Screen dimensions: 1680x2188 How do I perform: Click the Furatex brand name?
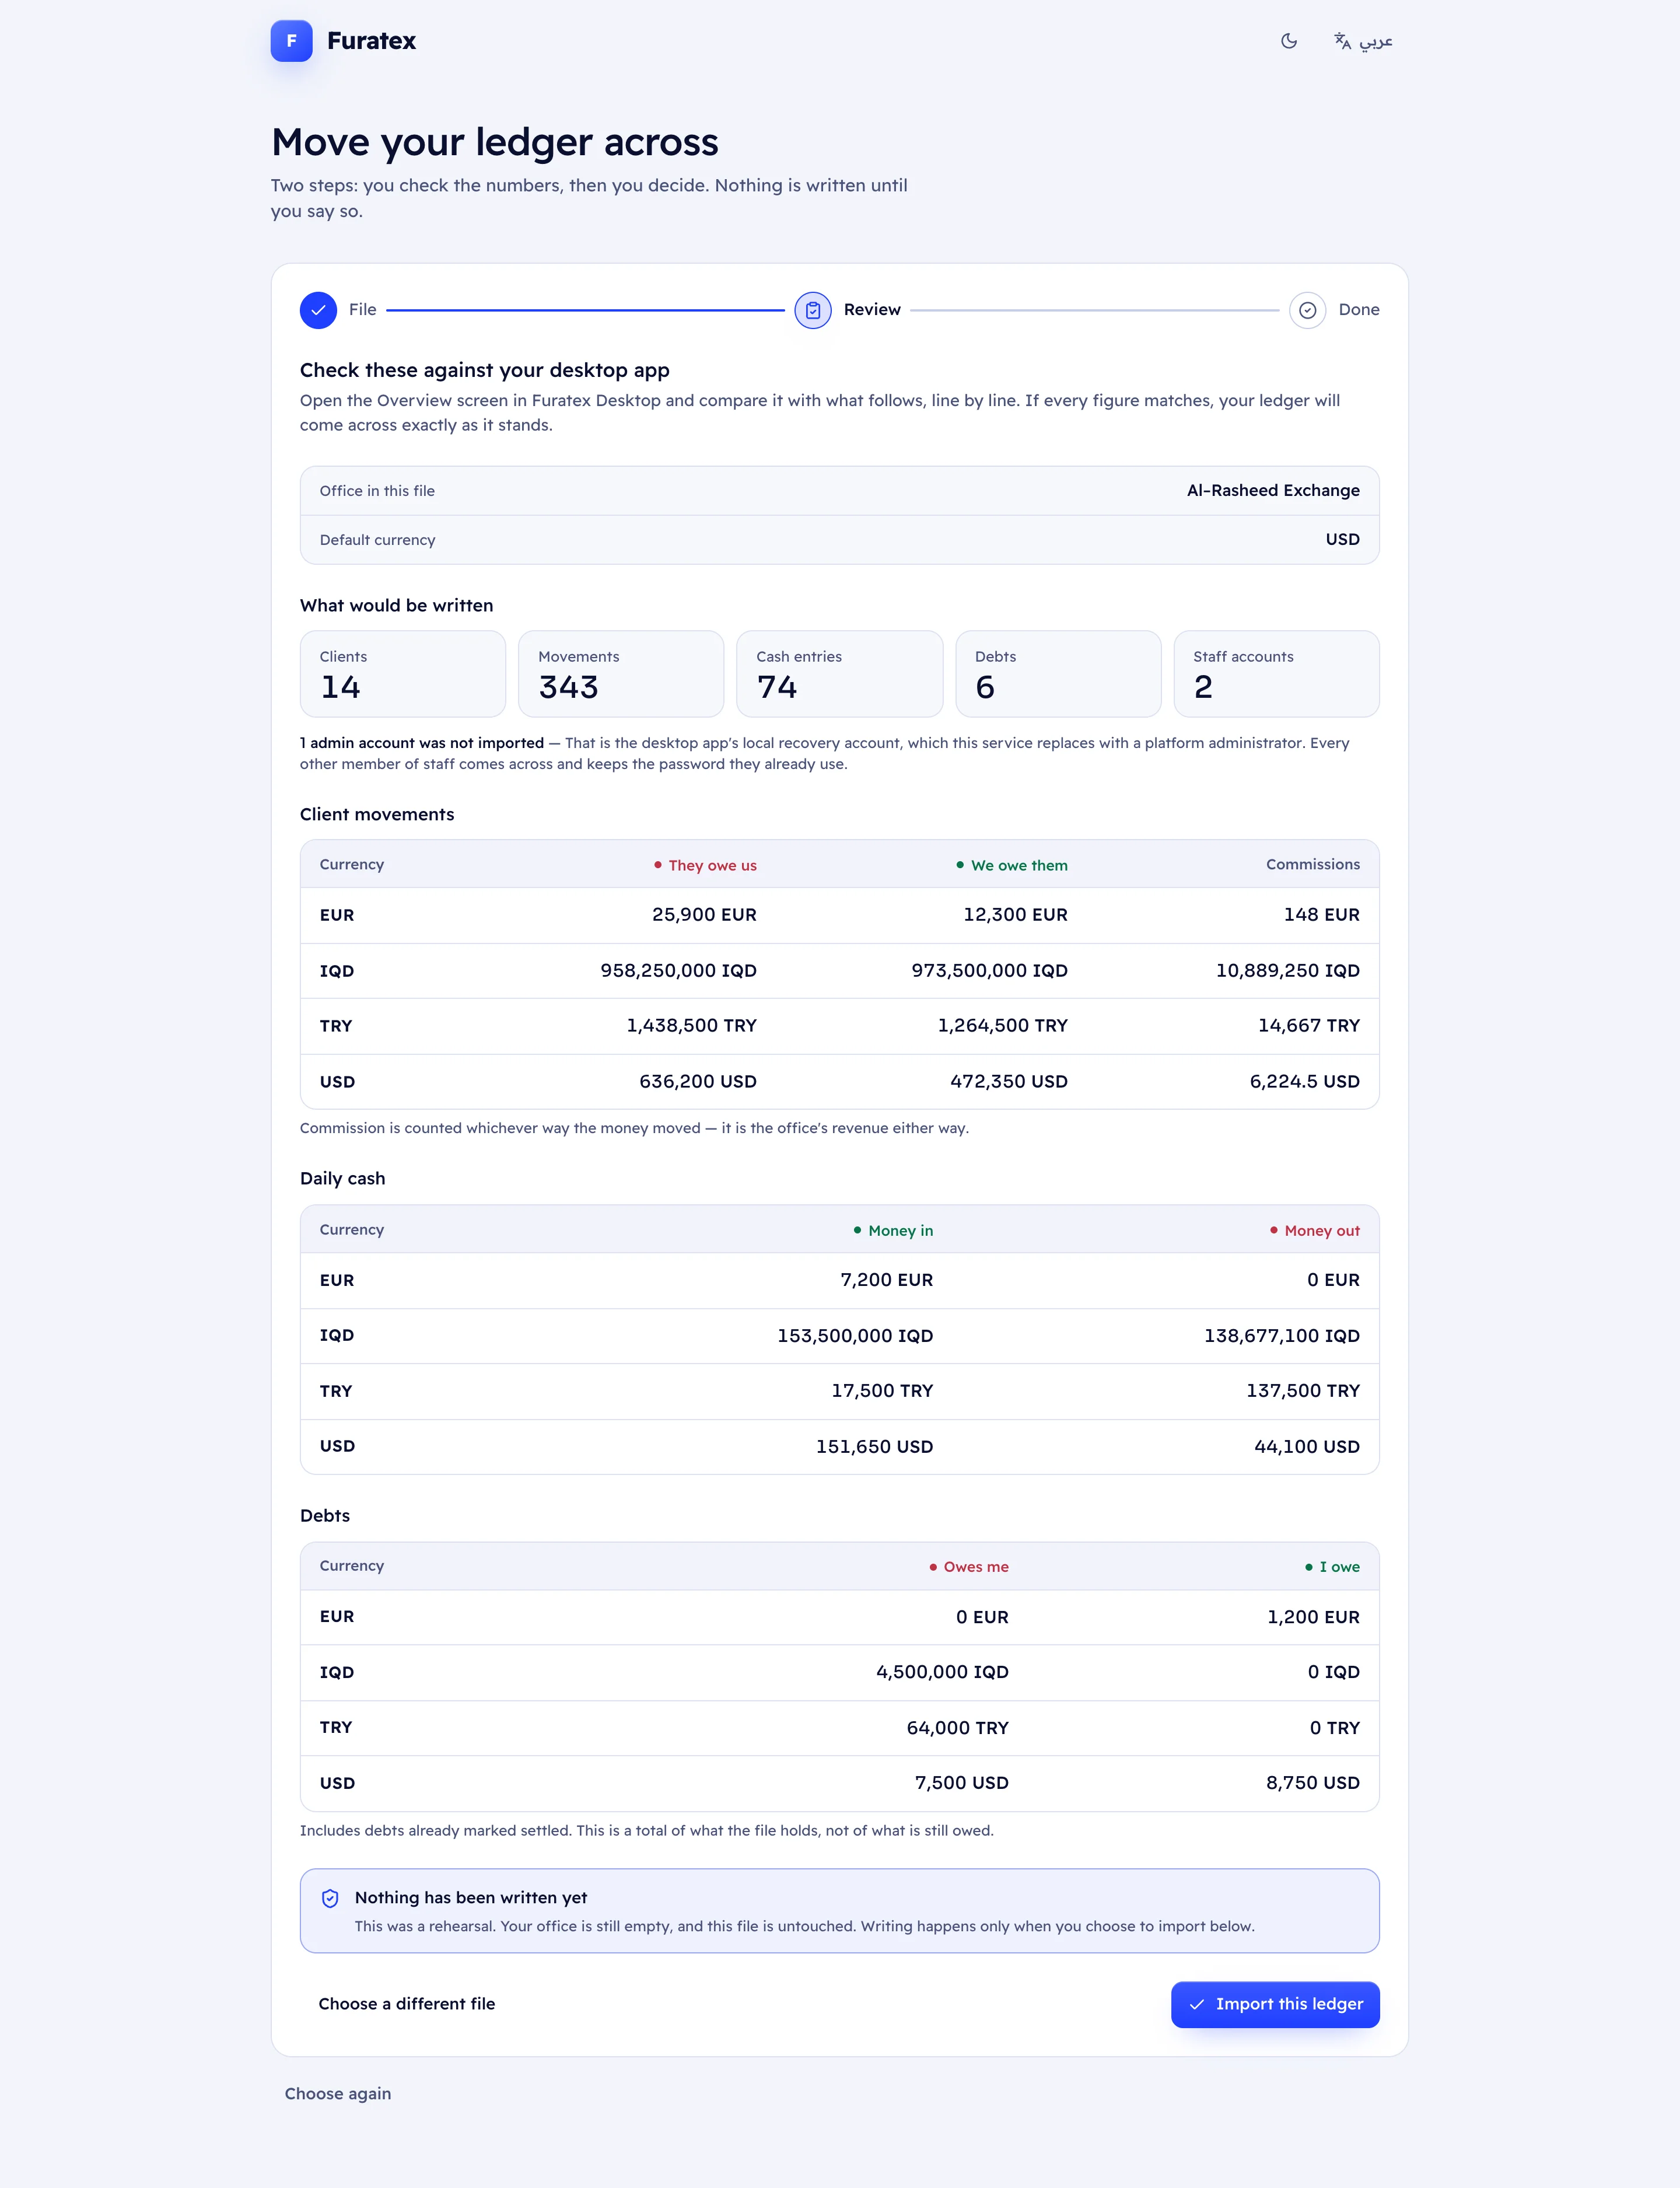(371, 41)
